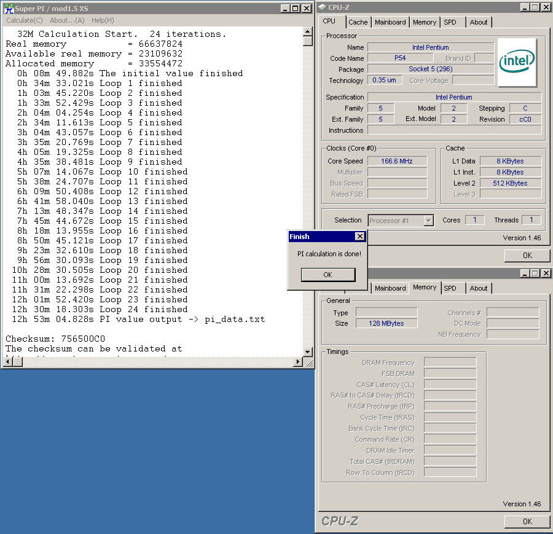This screenshot has height=534, width=553.
Task: Open SPD tab in lower CPU-Z window
Action: tap(450, 288)
